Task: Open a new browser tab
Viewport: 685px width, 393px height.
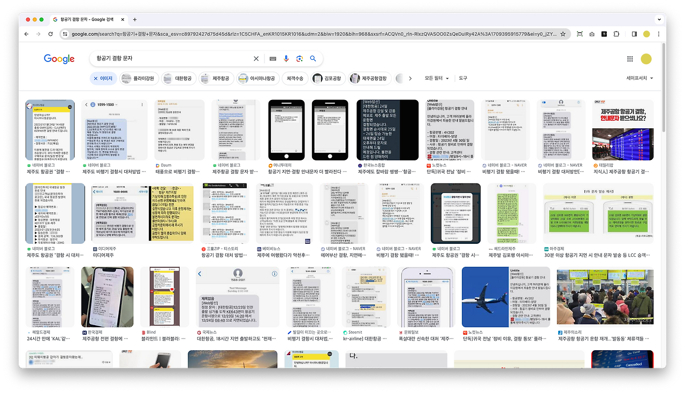Action: tap(135, 19)
